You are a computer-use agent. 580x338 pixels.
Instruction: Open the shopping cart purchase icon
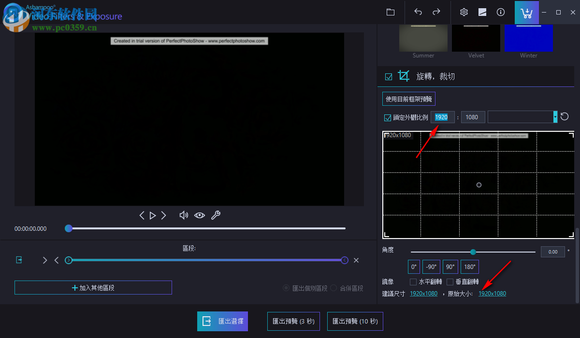pyautogui.click(x=526, y=12)
